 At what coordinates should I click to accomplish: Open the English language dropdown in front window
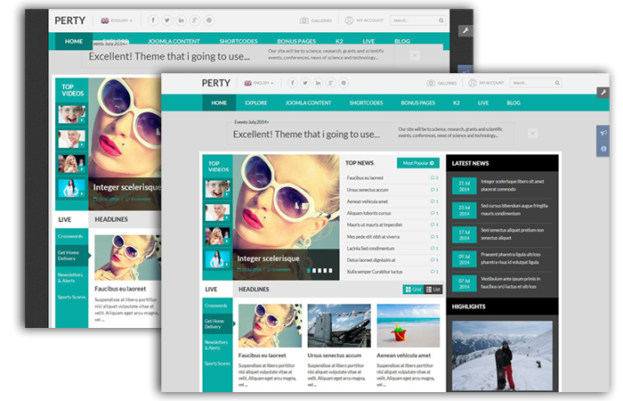259,83
